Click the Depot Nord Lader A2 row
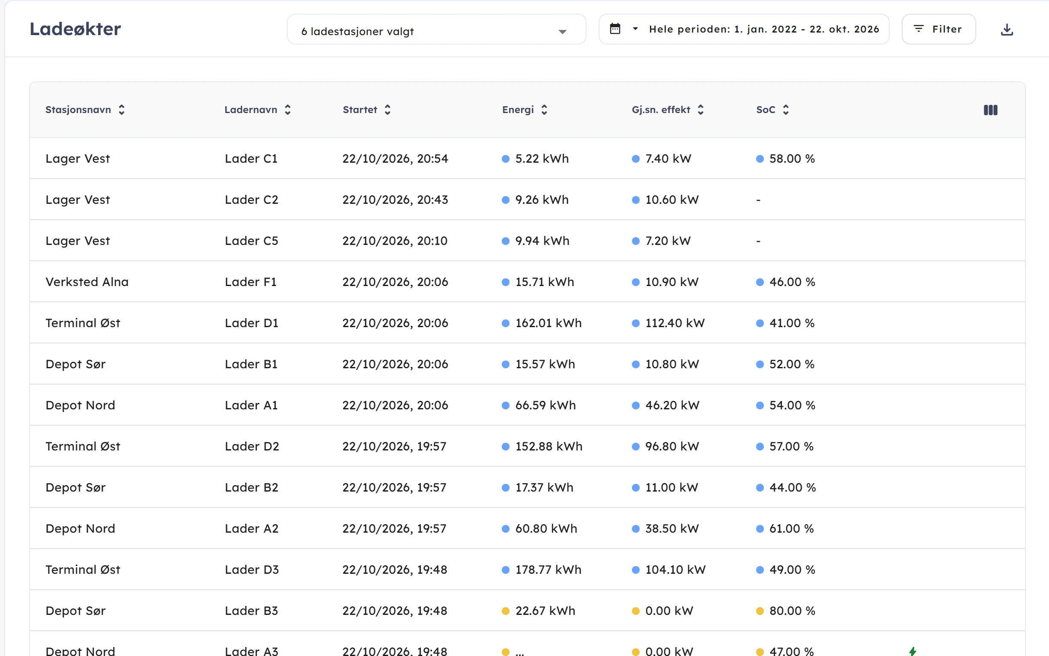Viewport: 1049px width, 656px height. (x=527, y=528)
